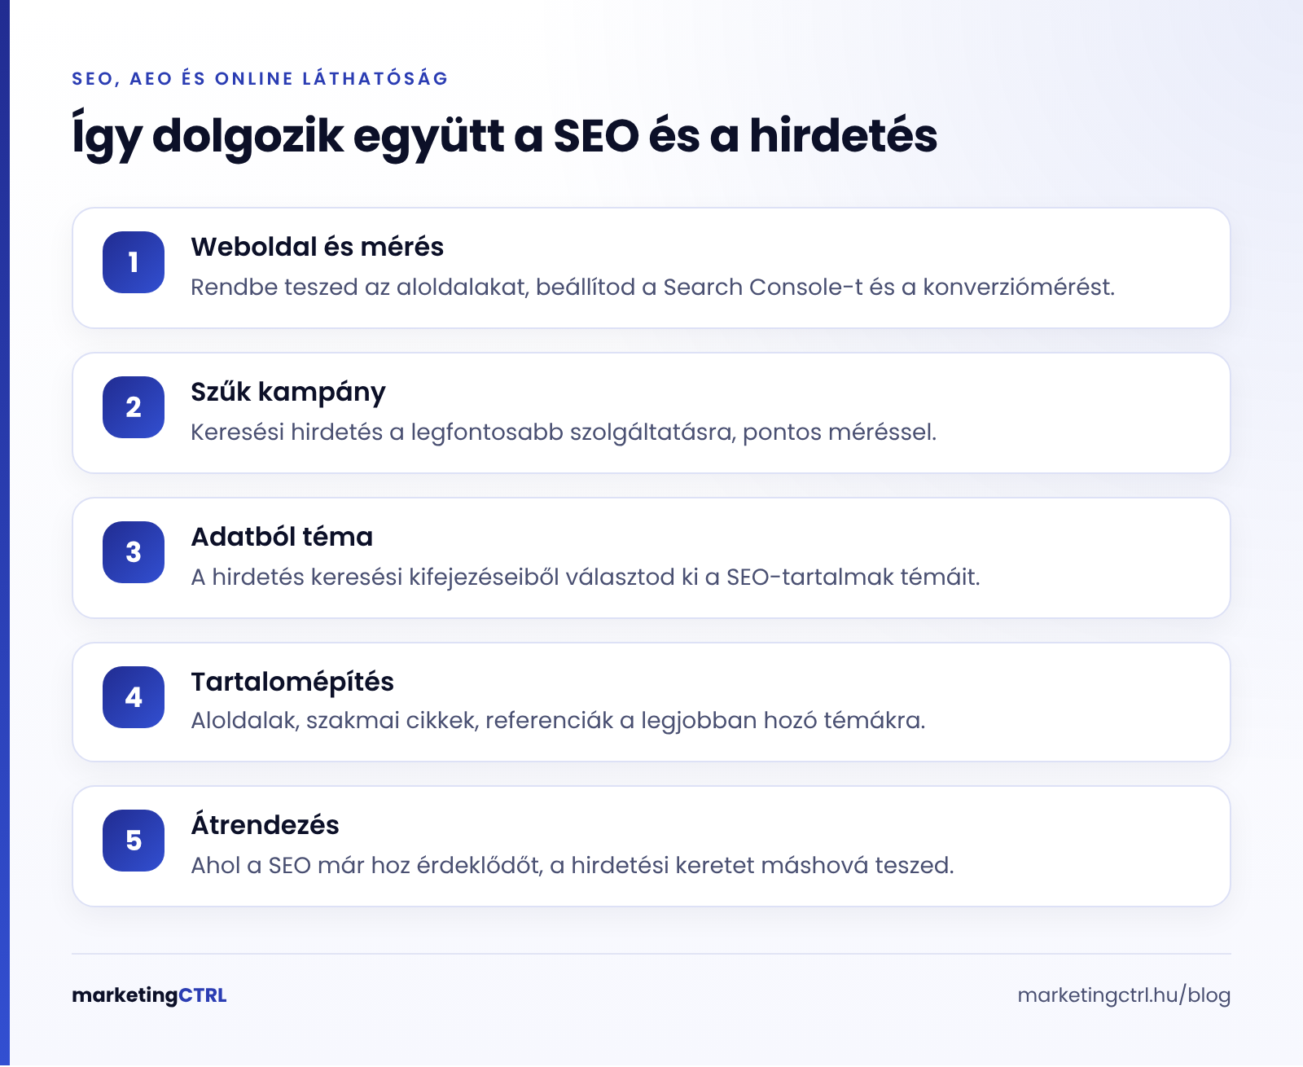Viewport: 1303px width, 1067px height.
Task: Click the description "Keresési hirdetés a legfontosabb szolgáltatásra, pontos méréssel."
Action: pyautogui.click(x=564, y=433)
